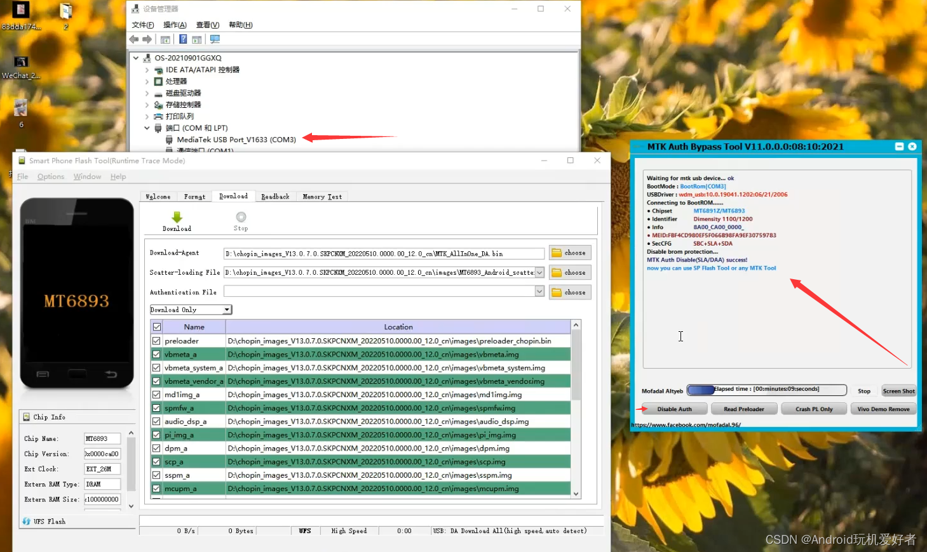Toggle the select-all header checkbox
The height and width of the screenshot is (552, 927).
click(x=156, y=327)
